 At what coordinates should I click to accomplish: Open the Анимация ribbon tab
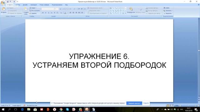33,5
